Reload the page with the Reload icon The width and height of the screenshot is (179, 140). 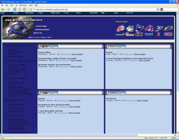click(15, 9)
